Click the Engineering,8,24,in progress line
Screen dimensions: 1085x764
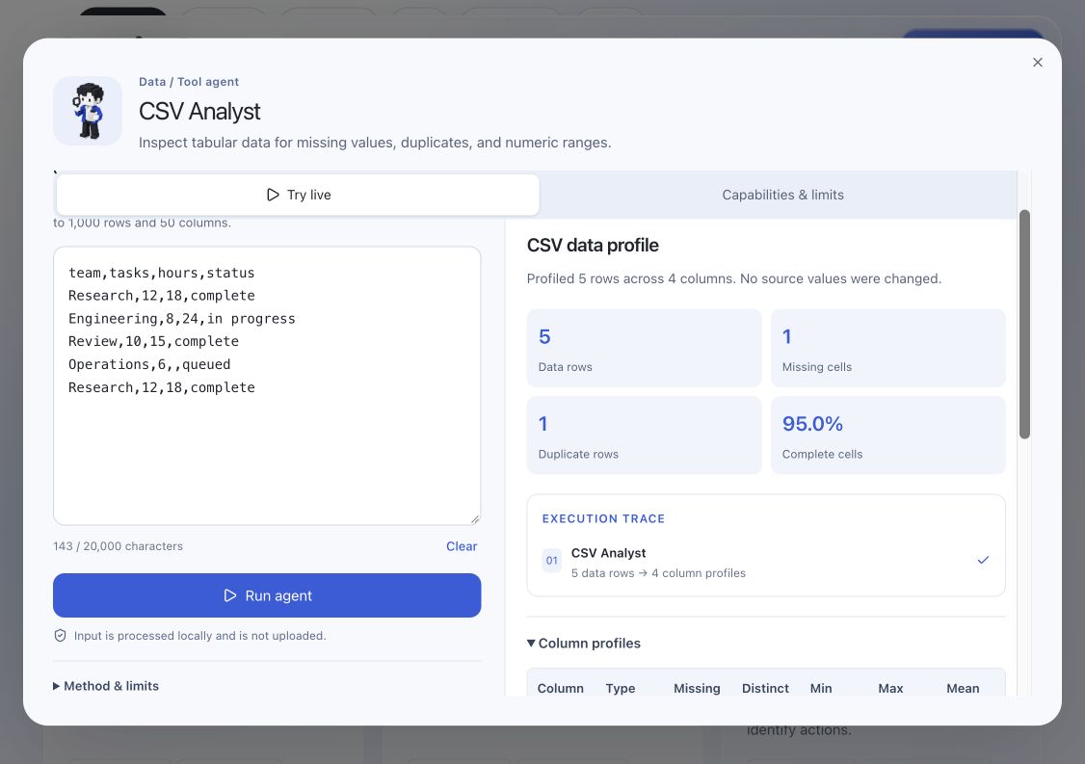click(181, 318)
